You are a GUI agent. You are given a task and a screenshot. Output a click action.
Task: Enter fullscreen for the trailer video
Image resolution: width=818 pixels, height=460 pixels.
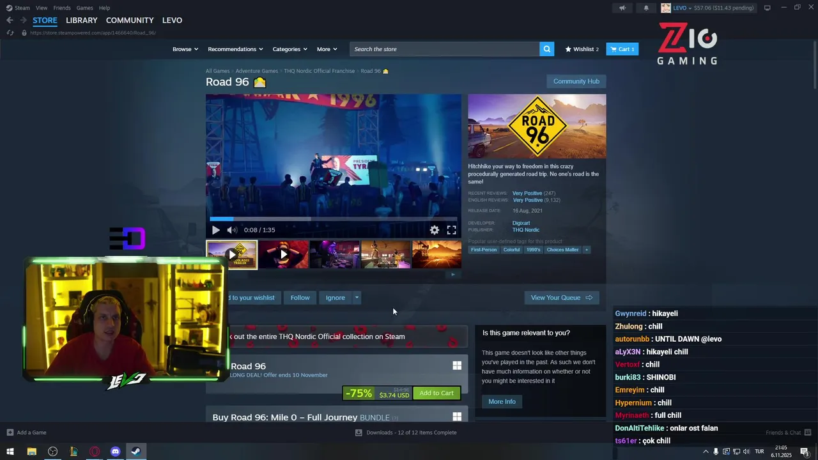click(451, 230)
